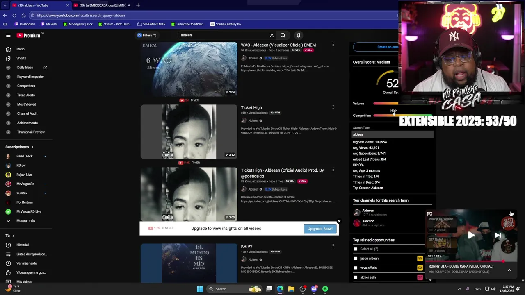Close the upgrade insights banner
This screenshot has height=295, width=525.
click(339, 221)
